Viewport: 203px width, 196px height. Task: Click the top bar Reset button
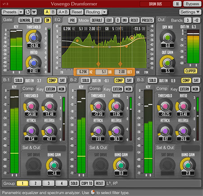(x=77, y=12)
